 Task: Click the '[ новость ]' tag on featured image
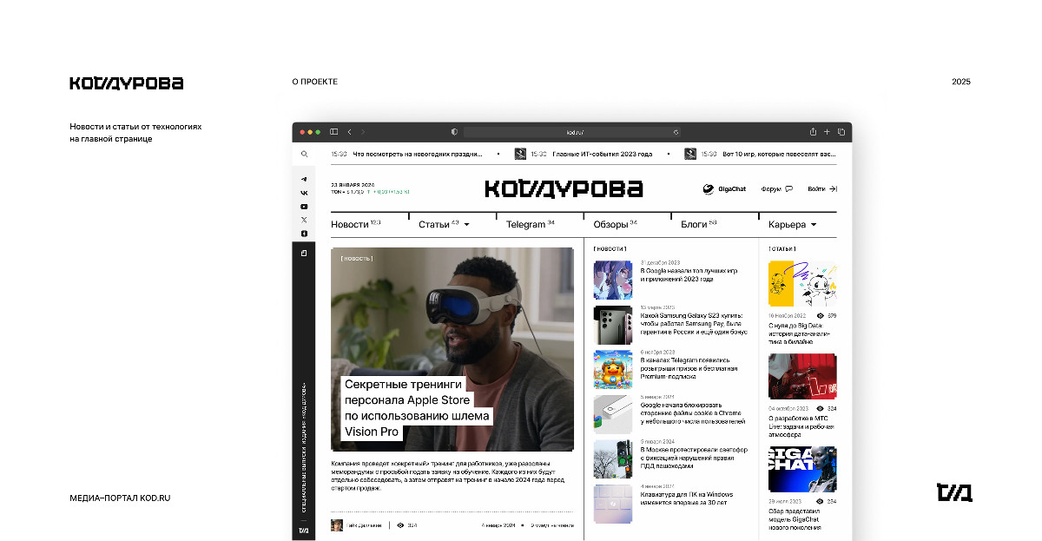[x=357, y=258]
